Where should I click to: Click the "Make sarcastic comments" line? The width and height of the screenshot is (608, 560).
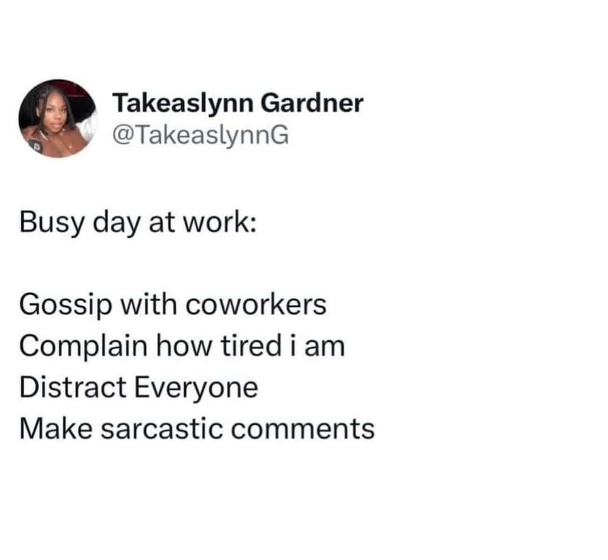tap(196, 429)
